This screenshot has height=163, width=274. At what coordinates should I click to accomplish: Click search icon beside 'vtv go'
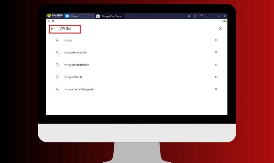click(57, 40)
